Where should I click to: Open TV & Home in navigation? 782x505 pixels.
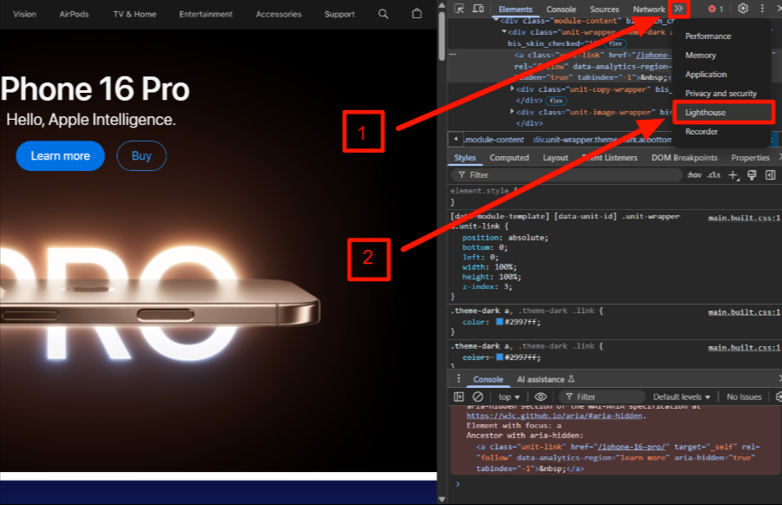tap(135, 14)
